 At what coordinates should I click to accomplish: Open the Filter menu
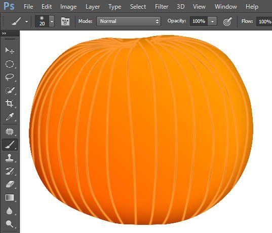[162, 7]
